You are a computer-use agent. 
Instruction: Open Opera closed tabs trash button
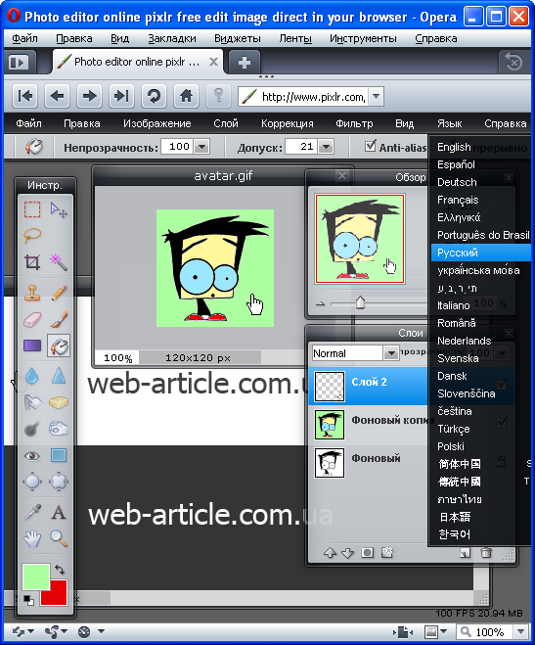(513, 63)
